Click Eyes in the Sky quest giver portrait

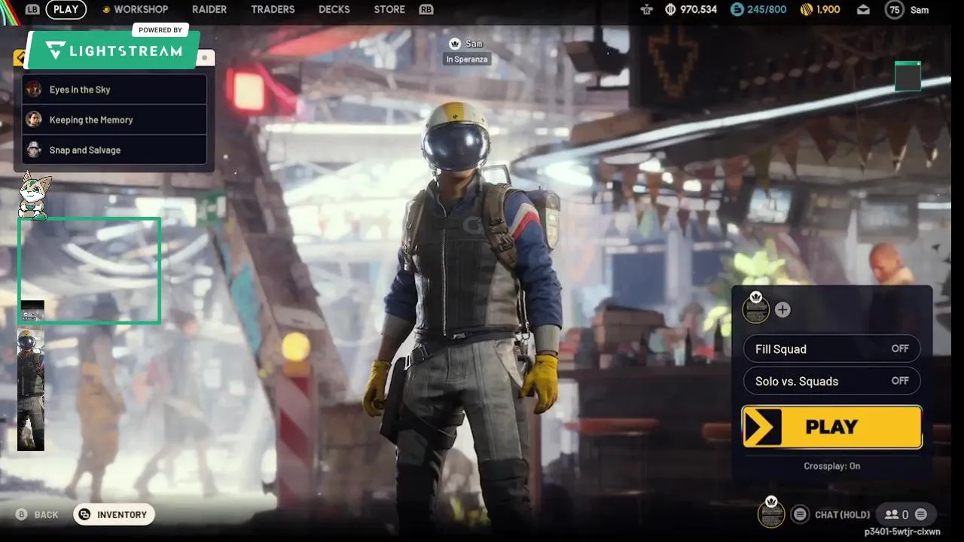34,90
